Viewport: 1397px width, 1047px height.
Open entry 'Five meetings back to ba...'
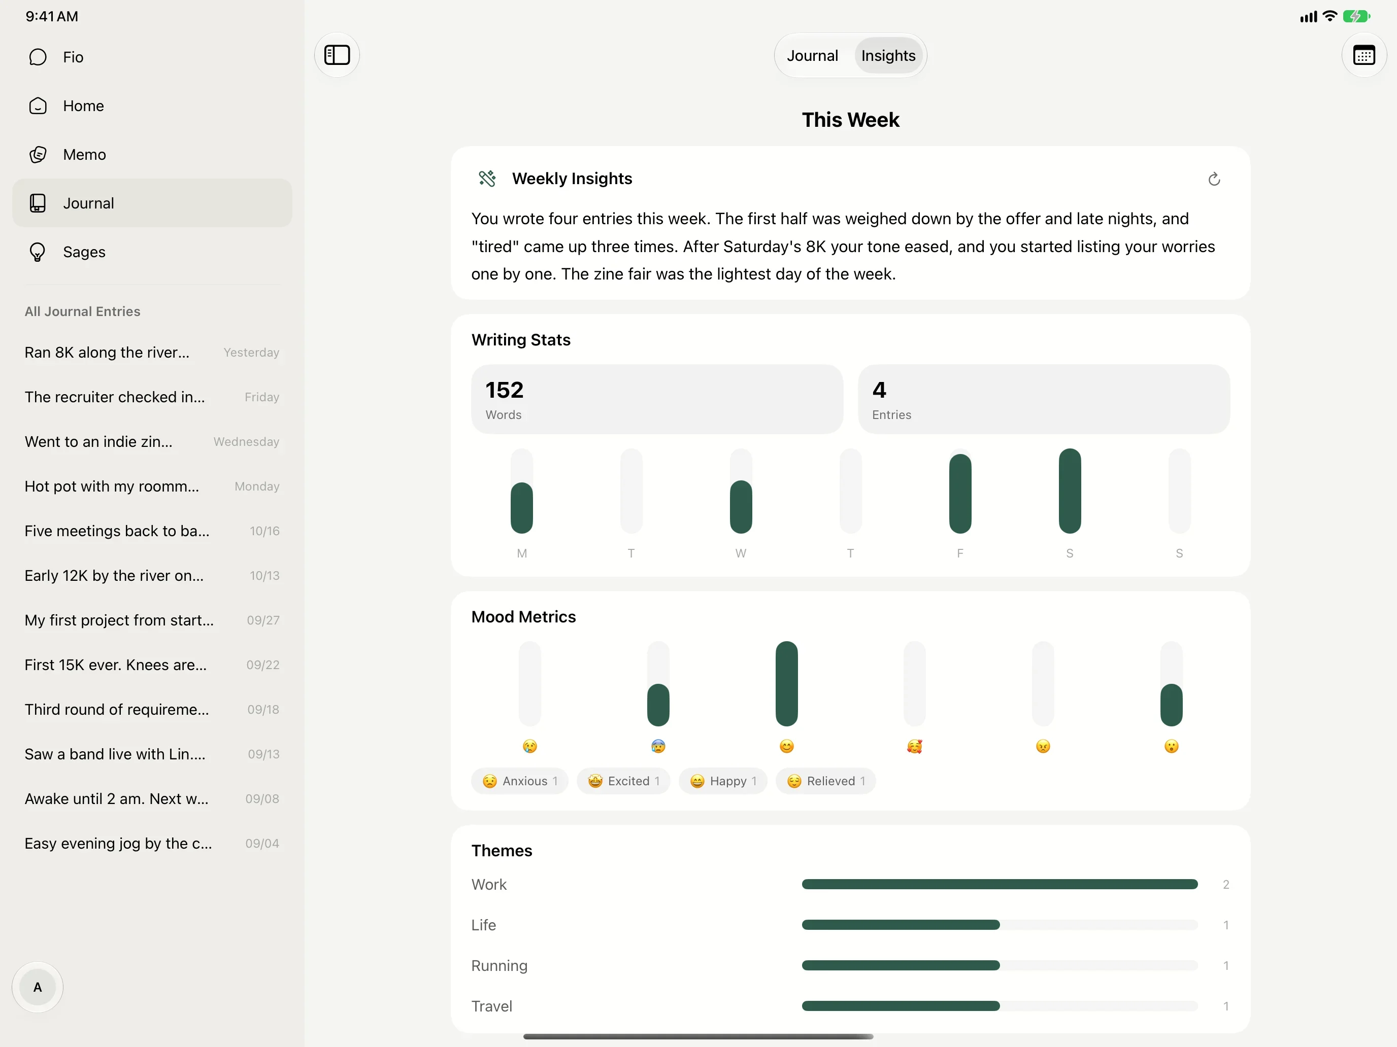point(152,531)
